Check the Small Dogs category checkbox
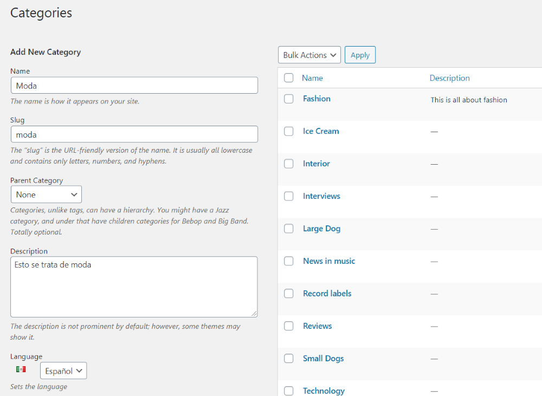542x396 pixels. pos(289,359)
